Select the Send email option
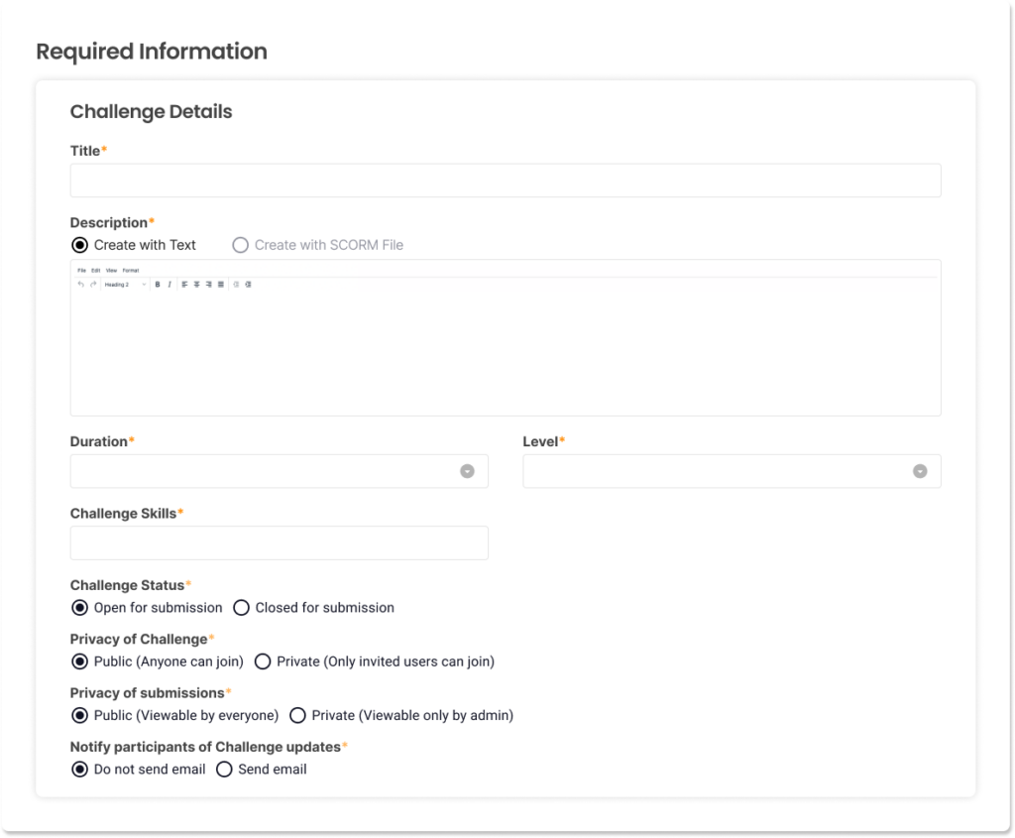Screen dimensions: 1015x838 224,770
